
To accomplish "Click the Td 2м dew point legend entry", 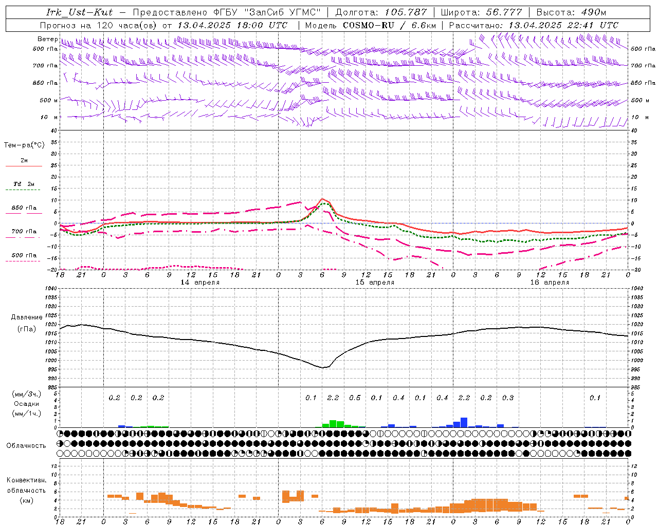I will click(x=24, y=184).
